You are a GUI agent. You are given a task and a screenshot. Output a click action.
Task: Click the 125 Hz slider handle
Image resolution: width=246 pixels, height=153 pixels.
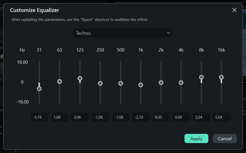tap(80, 78)
